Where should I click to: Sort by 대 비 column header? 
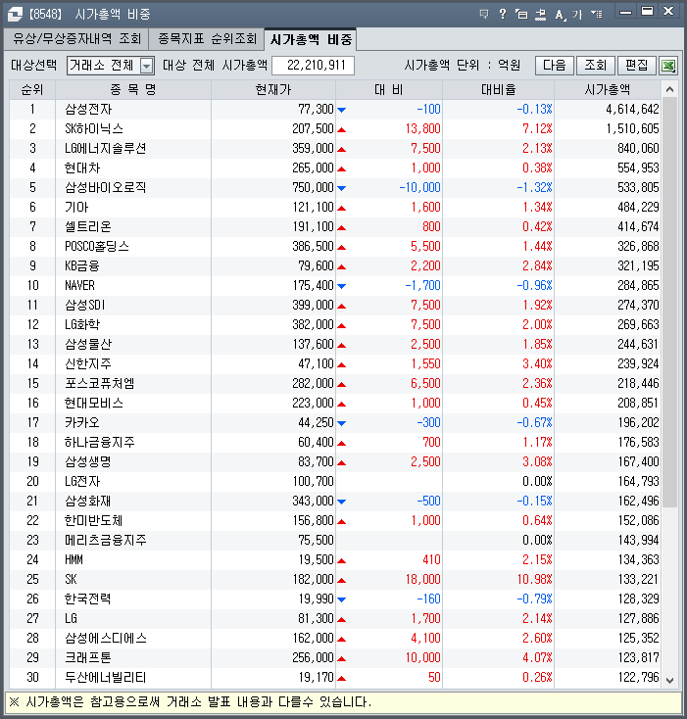pos(389,89)
